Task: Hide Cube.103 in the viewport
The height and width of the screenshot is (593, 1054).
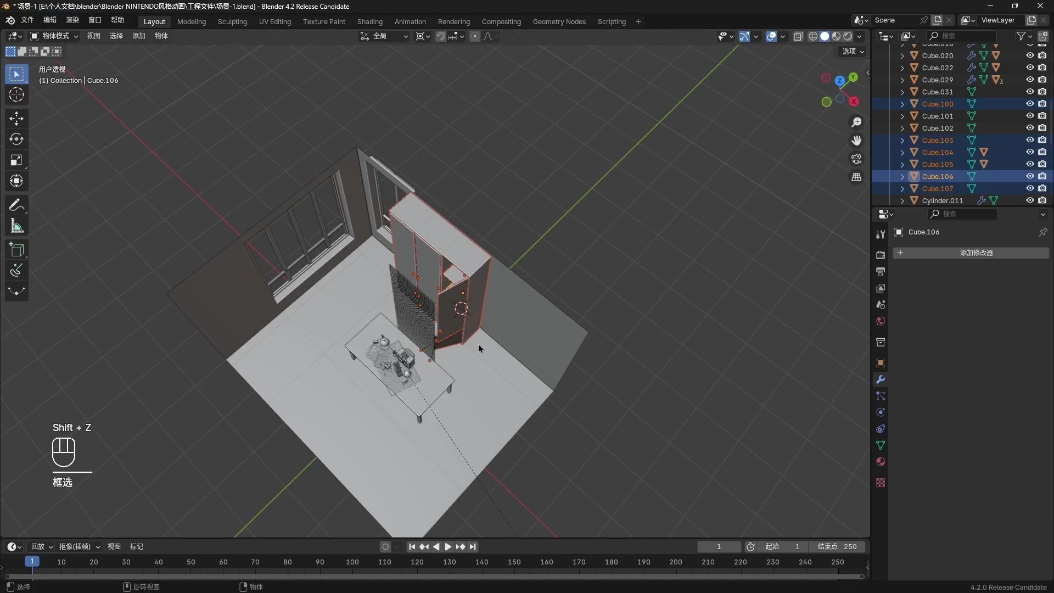Action: point(1030,140)
